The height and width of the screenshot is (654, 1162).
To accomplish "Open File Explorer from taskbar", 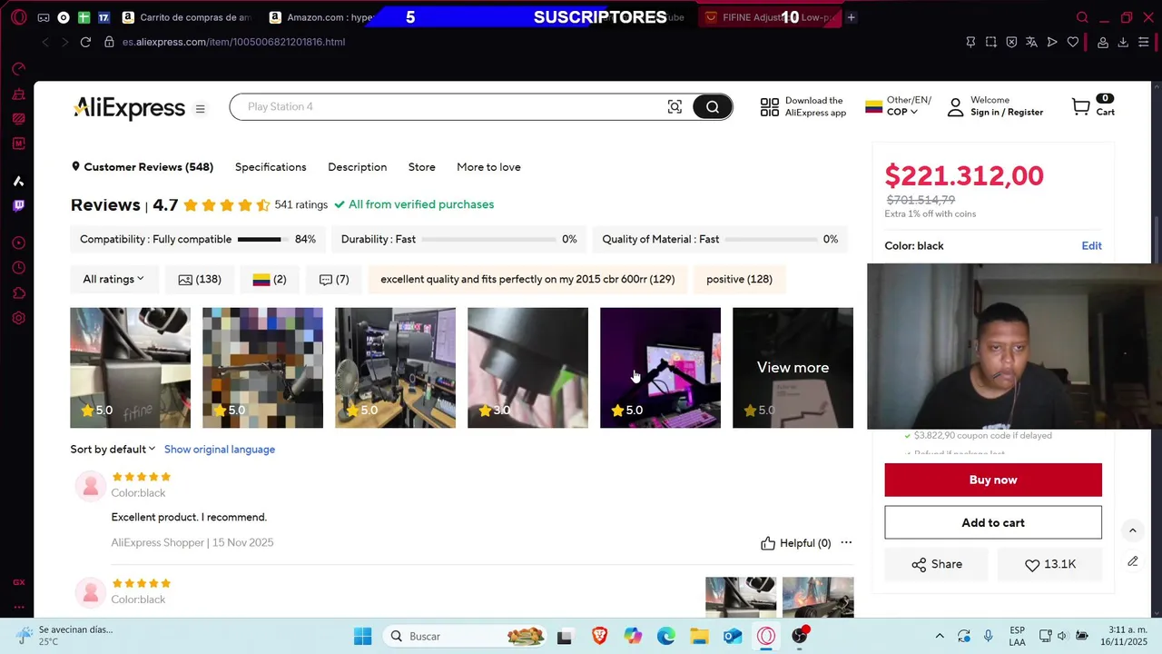I will pyautogui.click(x=699, y=636).
